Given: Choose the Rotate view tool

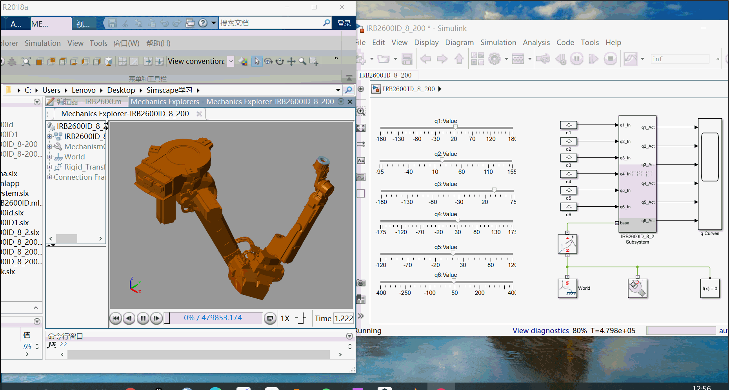Looking at the screenshot, I should point(268,61).
